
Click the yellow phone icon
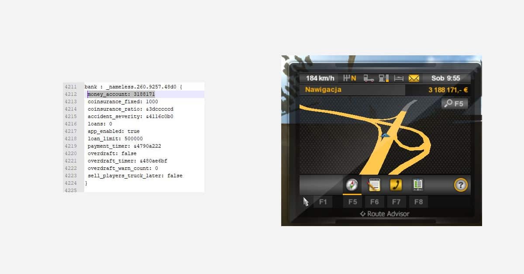tap(396, 185)
